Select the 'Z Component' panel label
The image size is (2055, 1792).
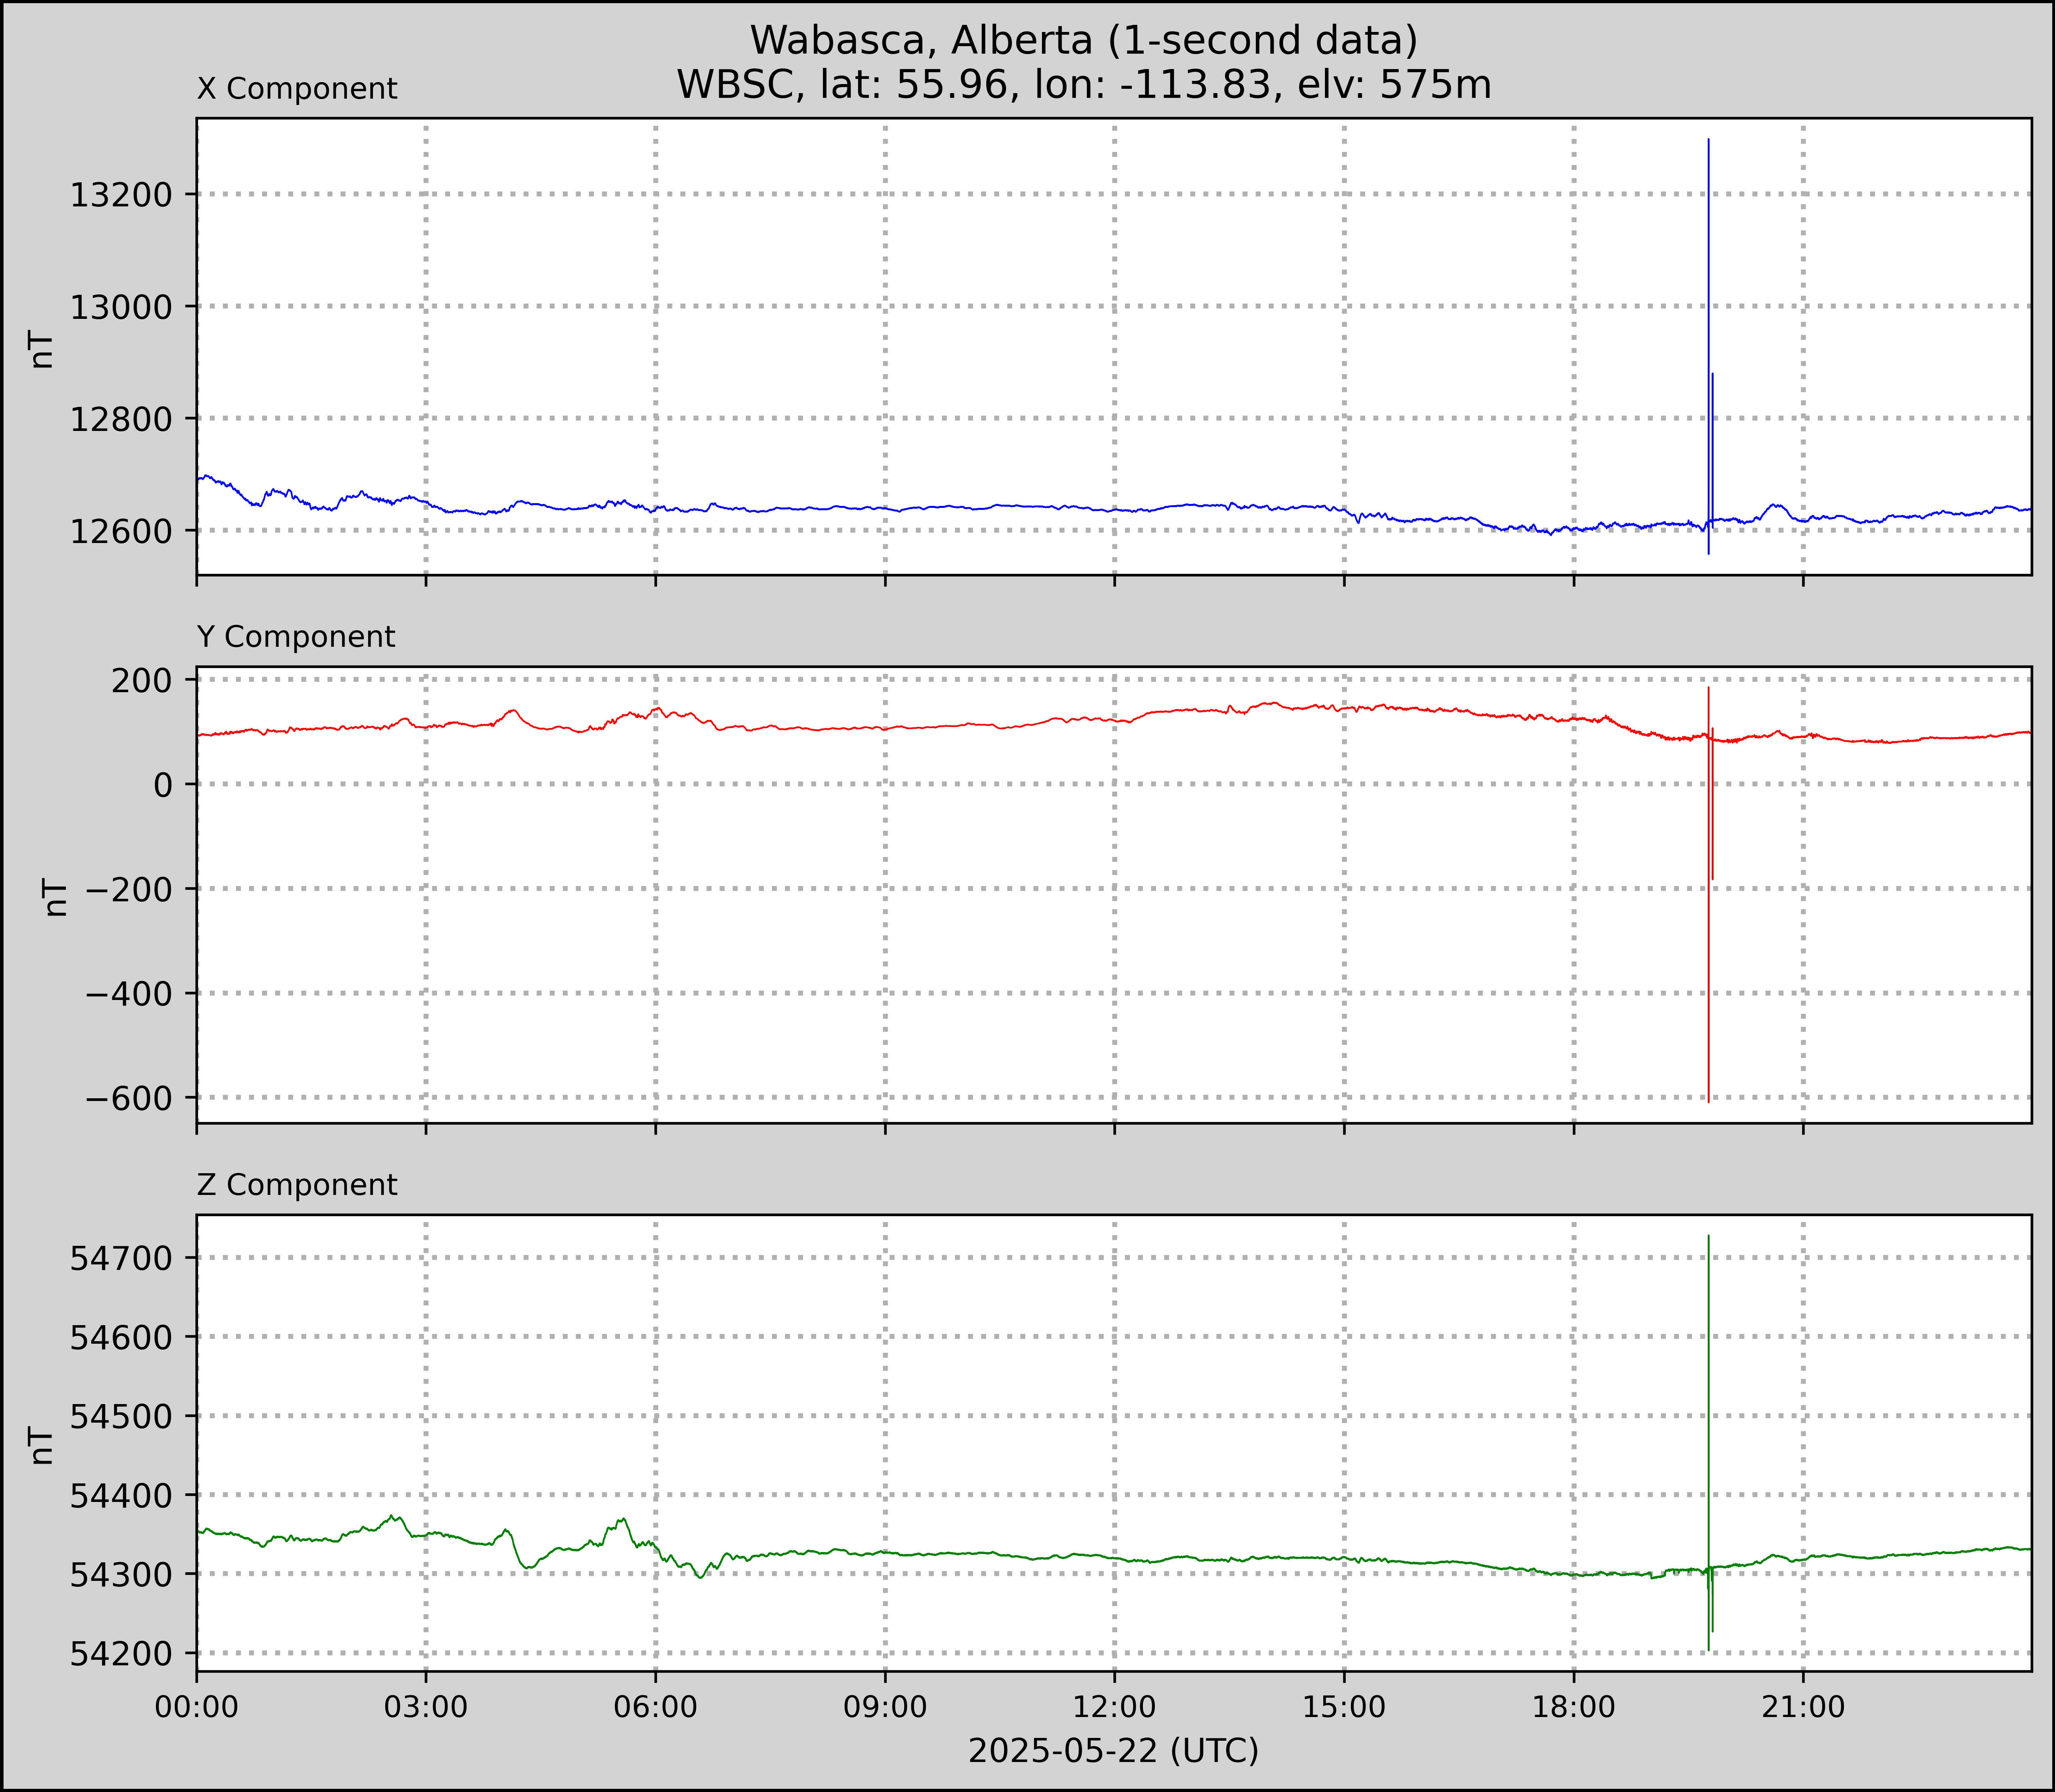point(297,1185)
